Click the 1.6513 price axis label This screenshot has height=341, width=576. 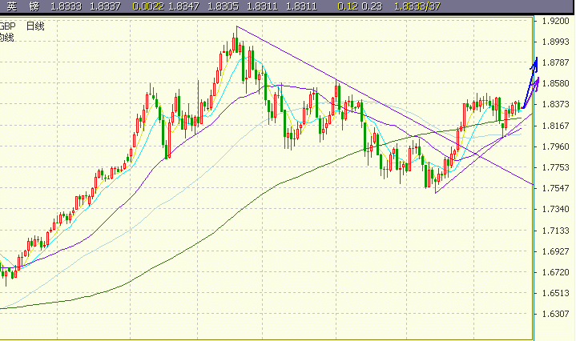pyautogui.click(x=555, y=293)
